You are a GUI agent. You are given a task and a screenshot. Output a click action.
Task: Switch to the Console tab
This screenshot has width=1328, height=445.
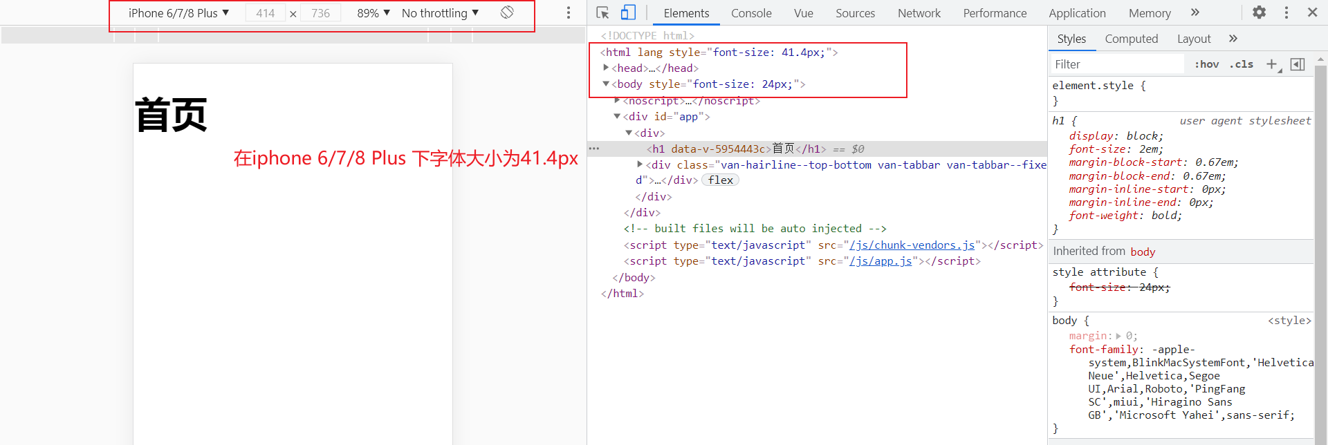click(751, 13)
